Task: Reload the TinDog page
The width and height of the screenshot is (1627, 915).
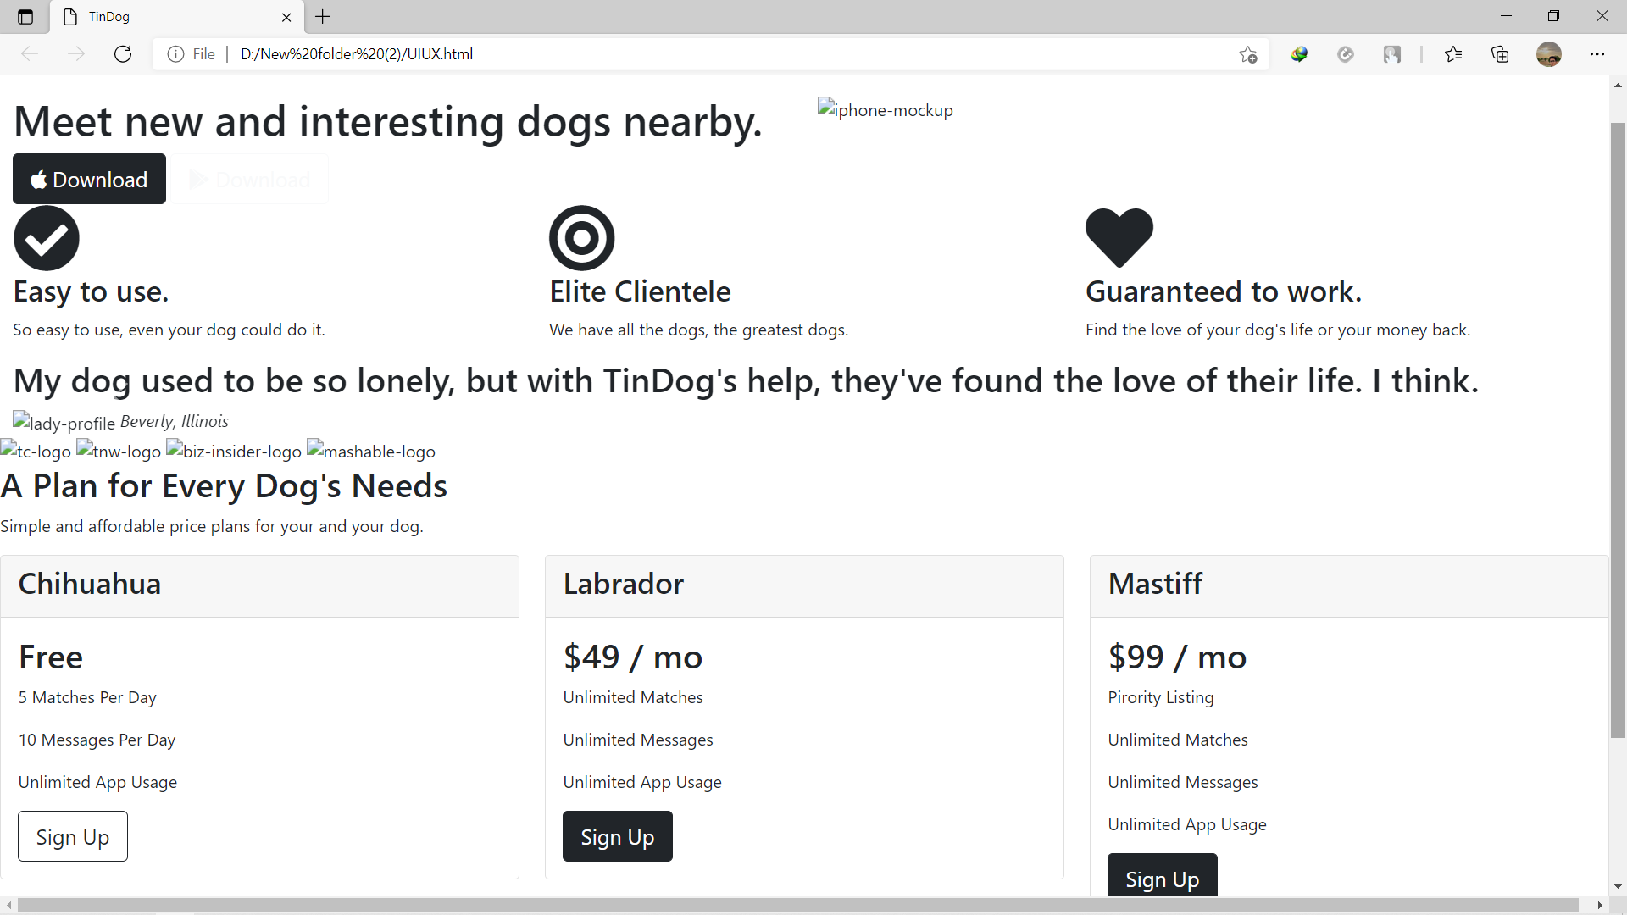Action: (123, 53)
